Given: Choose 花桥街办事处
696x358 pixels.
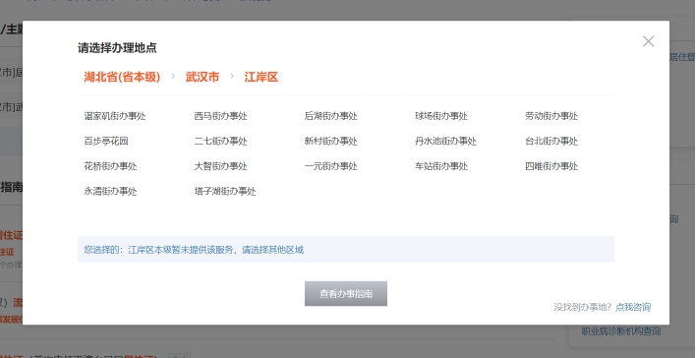Looking at the screenshot, I should [x=110, y=166].
